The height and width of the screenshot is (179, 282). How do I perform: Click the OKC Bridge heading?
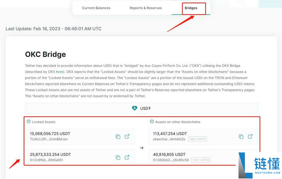(45, 54)
